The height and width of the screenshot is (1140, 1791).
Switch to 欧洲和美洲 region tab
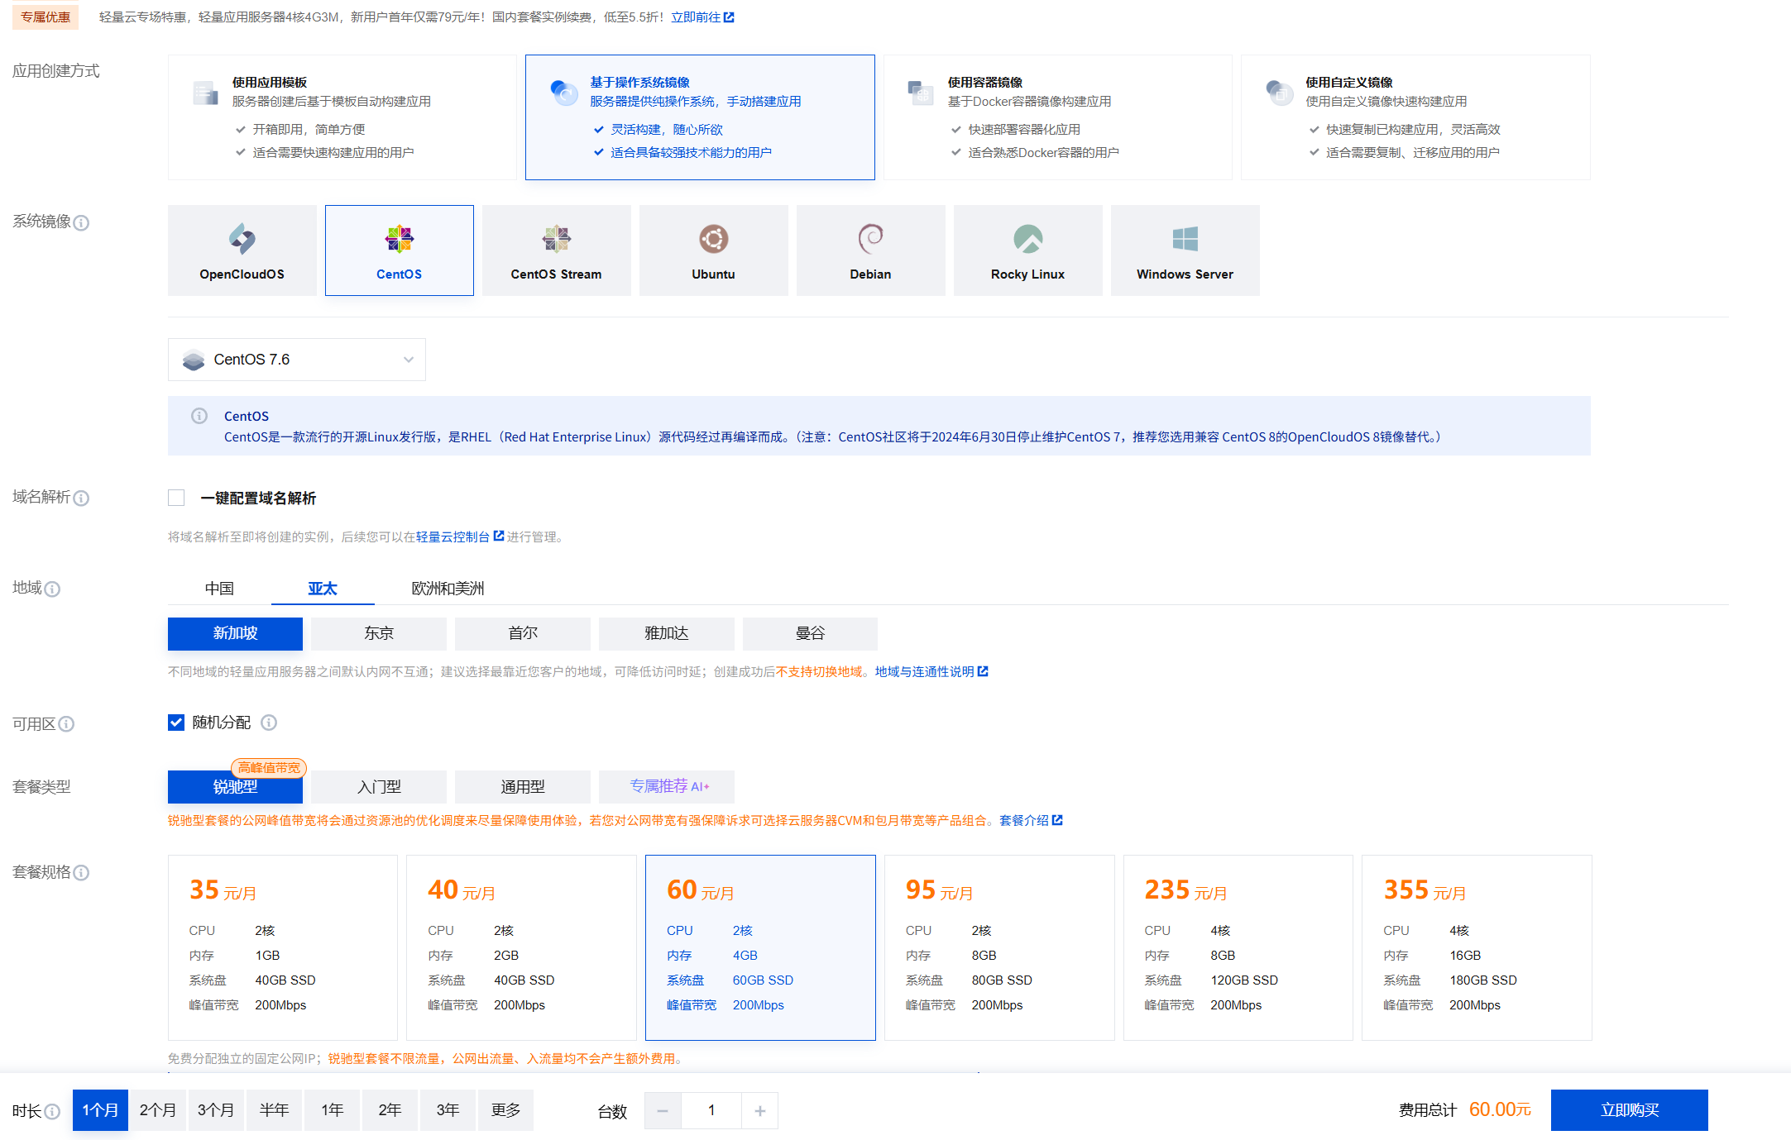(448, 589)
